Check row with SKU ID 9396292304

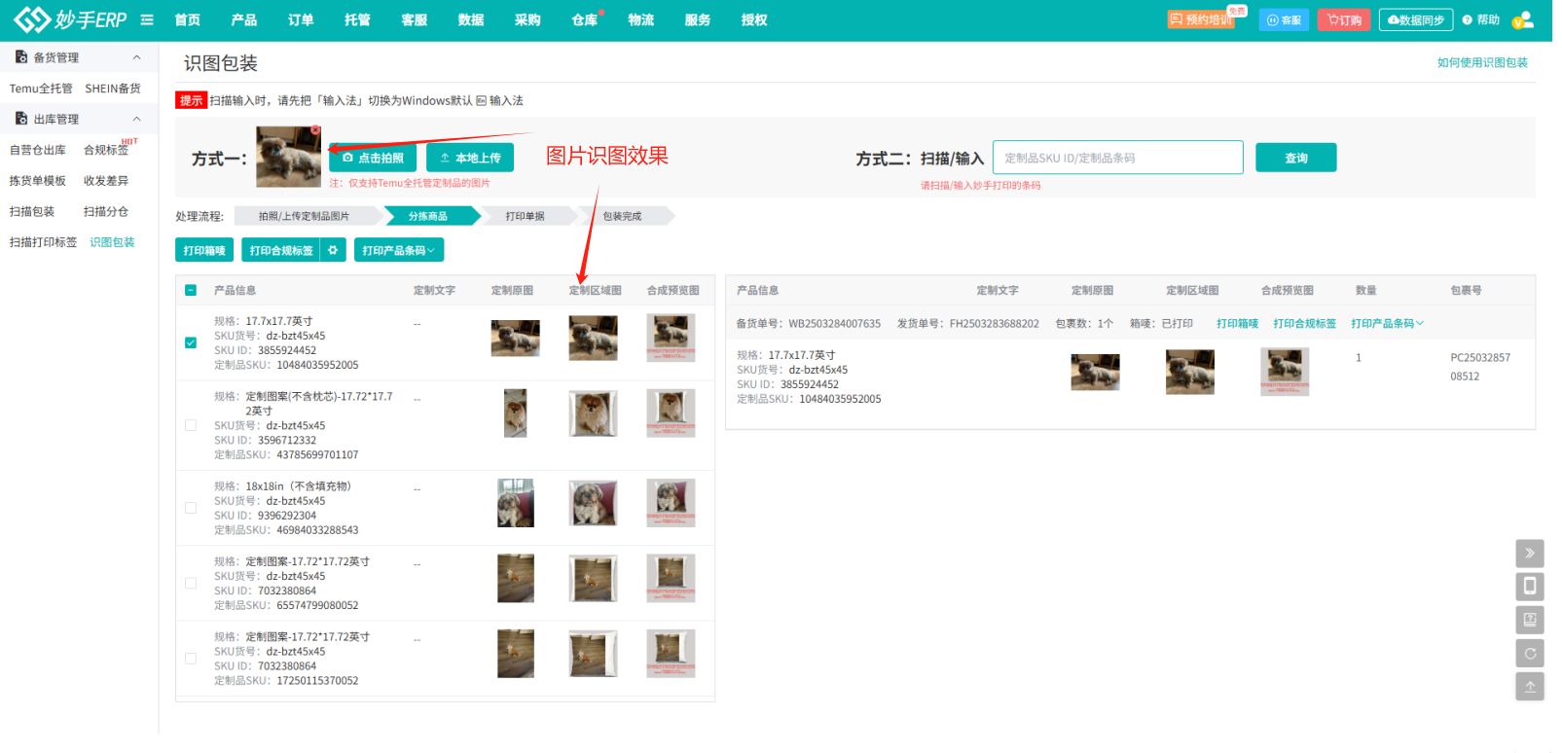coord(191,508)
